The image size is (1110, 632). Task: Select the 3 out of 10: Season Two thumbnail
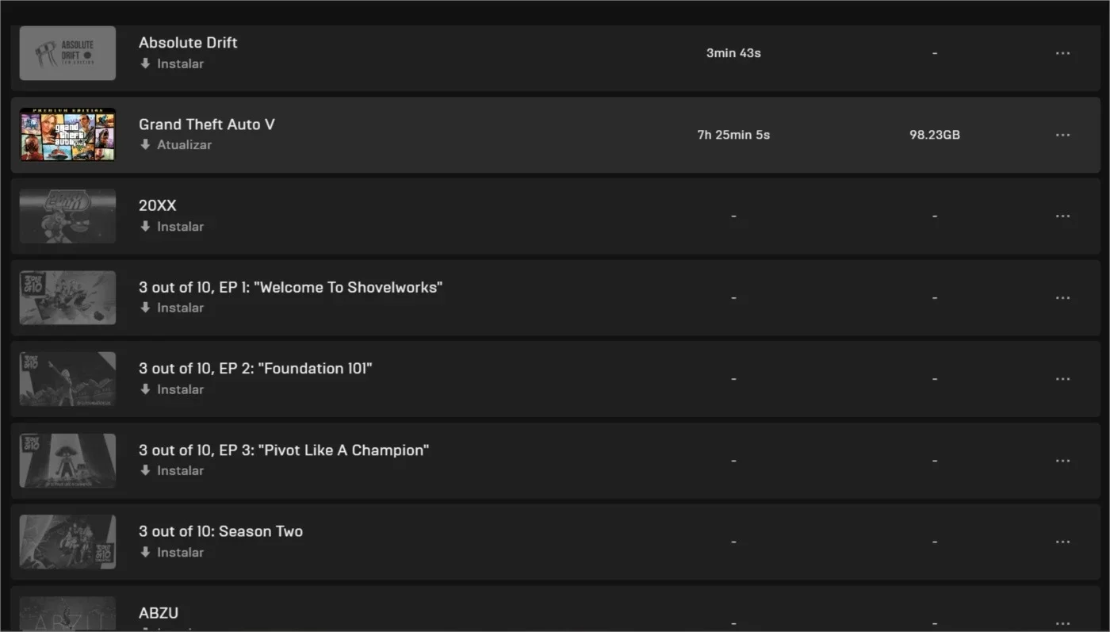[67, 542]
